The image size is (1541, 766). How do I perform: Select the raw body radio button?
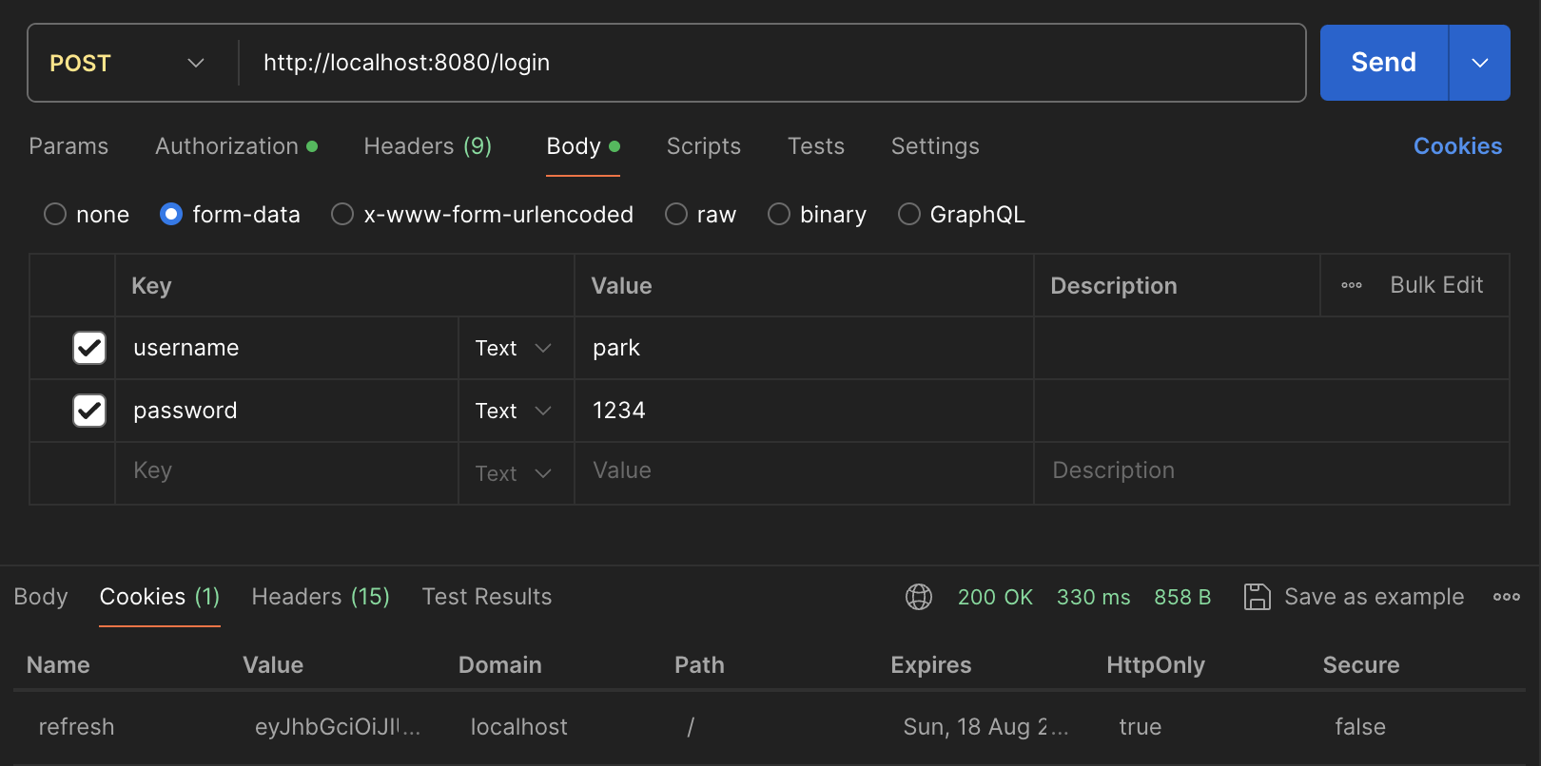pyautogui.click(x=676, y=215)
